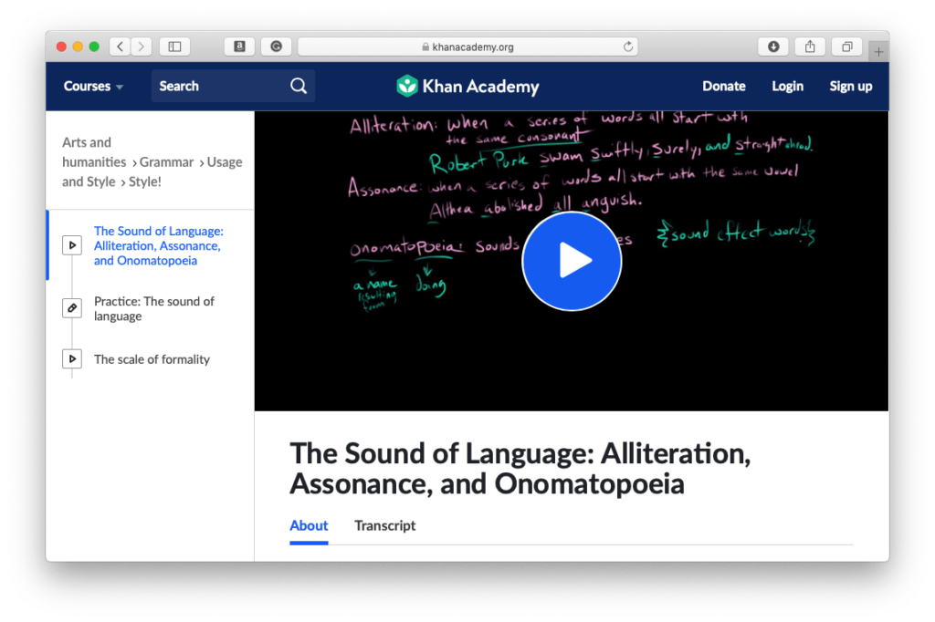
Task: Navigate to Grammar via the breadcrumb link
Action: click(166, 161)
